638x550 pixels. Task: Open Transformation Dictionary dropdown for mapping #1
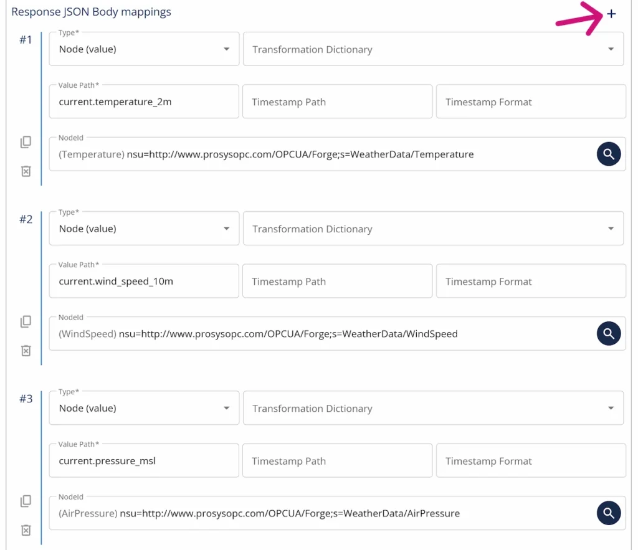point(611,49)
